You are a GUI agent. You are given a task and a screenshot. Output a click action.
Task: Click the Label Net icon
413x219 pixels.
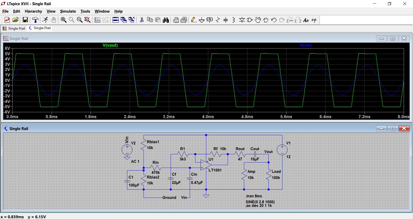(x=210, y=20)
